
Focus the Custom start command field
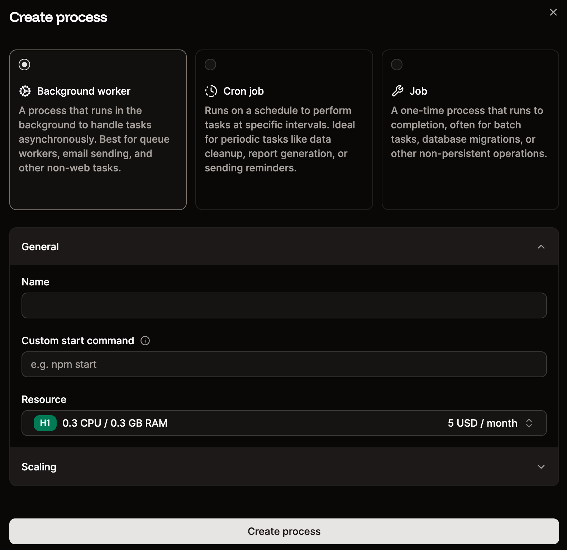click(x=284, y=364)
